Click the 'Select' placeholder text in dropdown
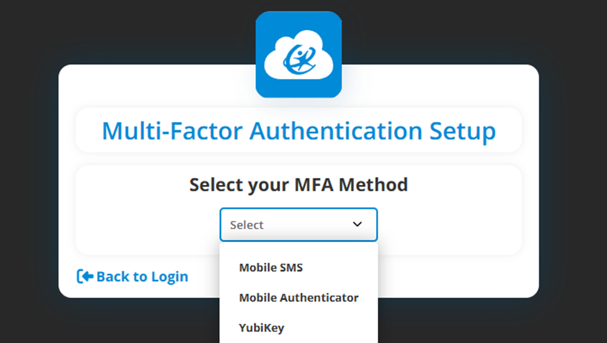607x343 pixels. click(x=247, y=225)
